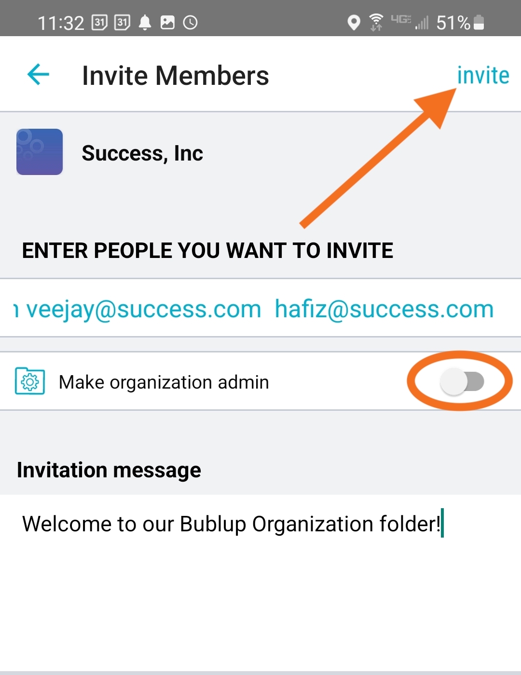The height and width of the screenshot is (675, 521).
Task: Tap the Wi-Fi status icon
Action: pos(376,22)
